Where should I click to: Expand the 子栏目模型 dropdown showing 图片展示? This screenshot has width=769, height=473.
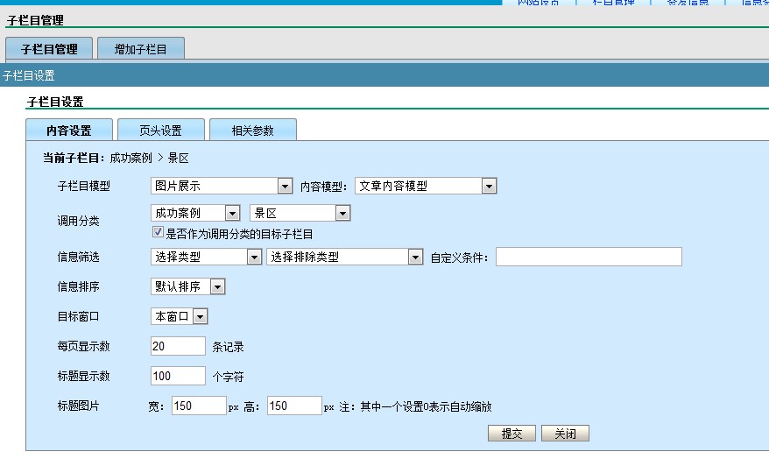[x=222, y=186]
